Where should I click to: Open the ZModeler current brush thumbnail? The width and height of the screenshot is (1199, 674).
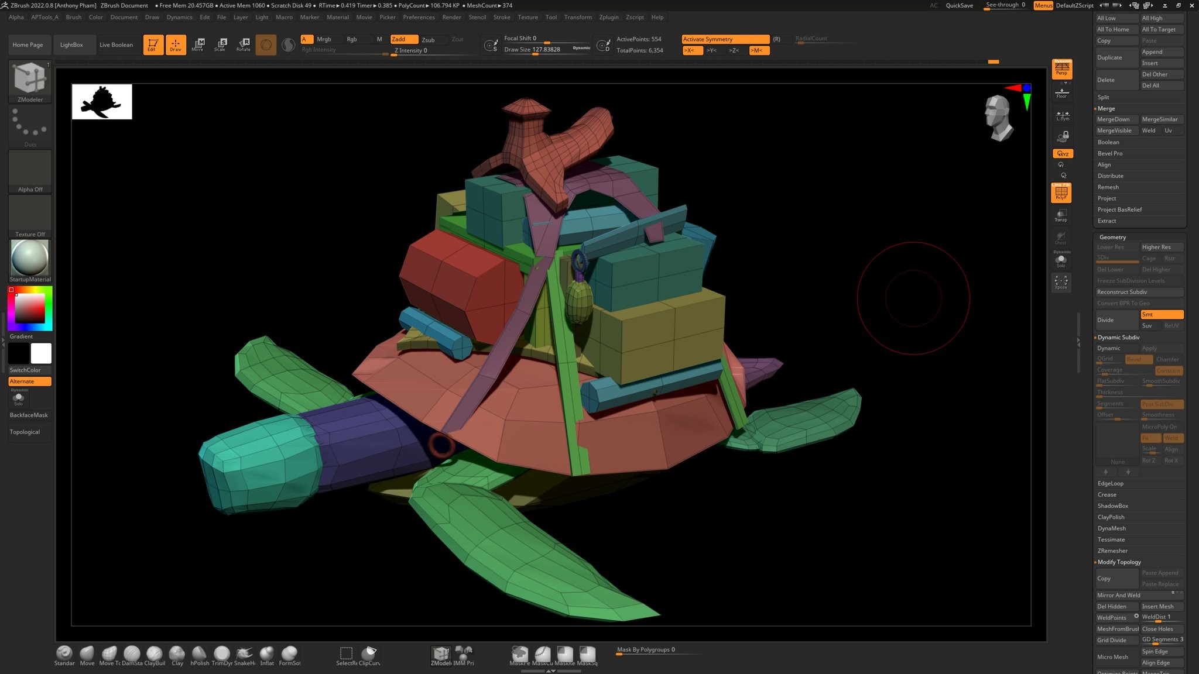pyautogui.click(x=30, y=81)
